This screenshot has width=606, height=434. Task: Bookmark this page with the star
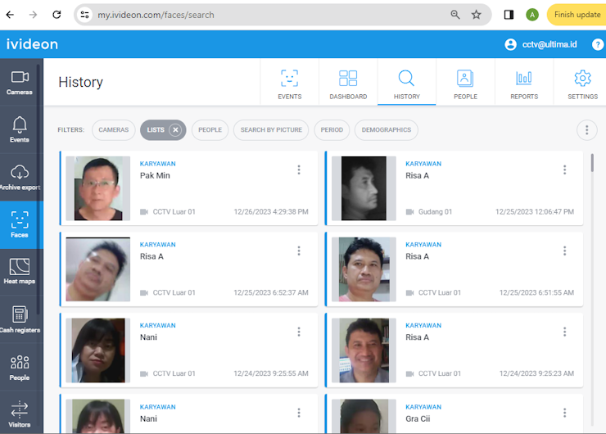point(476,15)
